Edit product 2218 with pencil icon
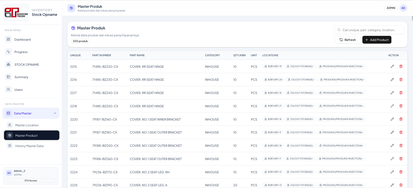The width and height of the screenshot is (413, 188). tap(392, 106)
